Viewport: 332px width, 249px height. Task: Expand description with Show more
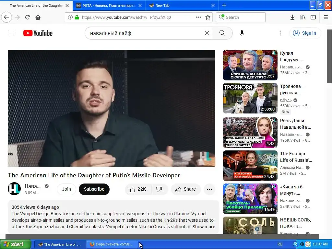(204, 227)
